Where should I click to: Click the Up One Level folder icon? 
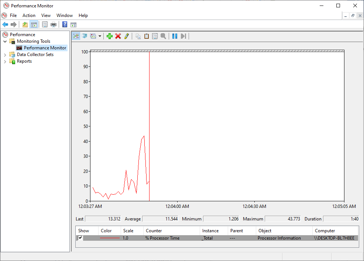point(25,24)
